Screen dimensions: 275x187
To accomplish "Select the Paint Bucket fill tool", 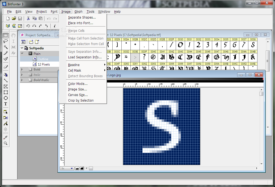I will tap(6, 75).
